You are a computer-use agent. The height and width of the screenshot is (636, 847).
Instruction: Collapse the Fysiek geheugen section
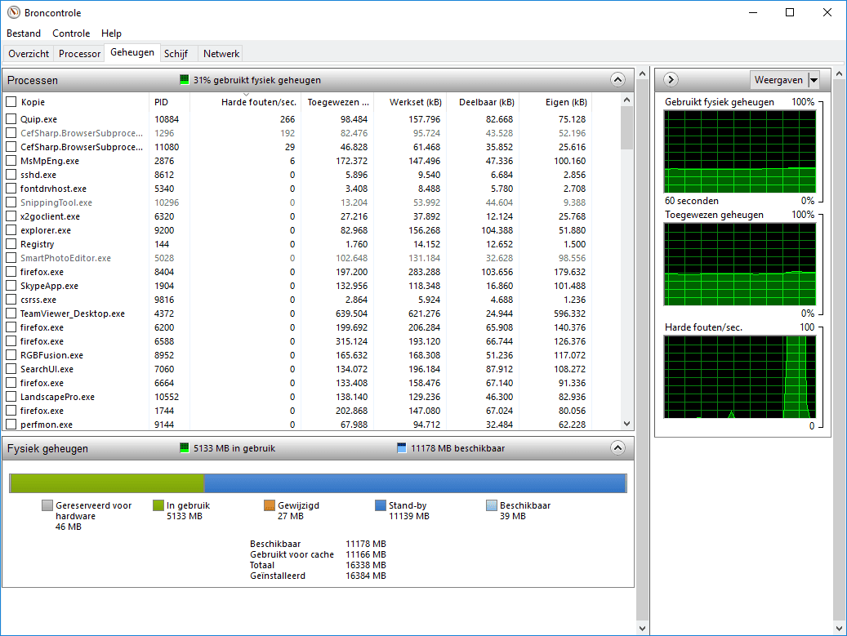click(x=617, y=448)
